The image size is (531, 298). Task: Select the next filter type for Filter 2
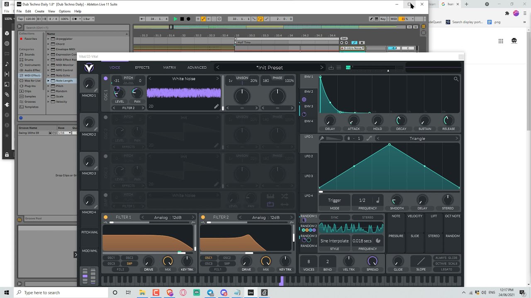click(x=291, y=217)
